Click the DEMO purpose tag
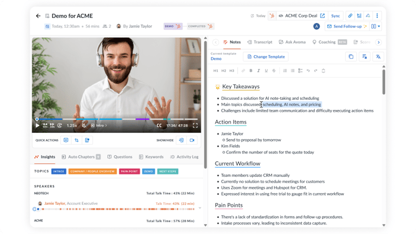416x234 pixels. coord(173,26)
